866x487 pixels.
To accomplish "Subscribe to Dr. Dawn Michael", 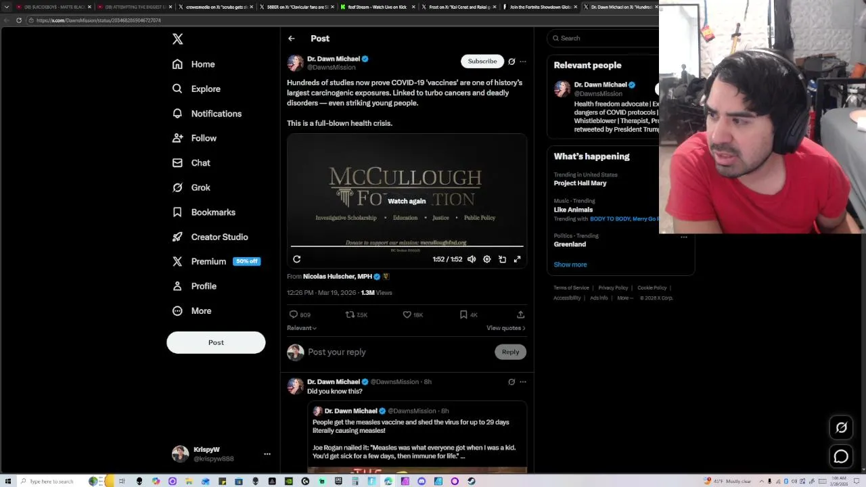I will point(482,62).
